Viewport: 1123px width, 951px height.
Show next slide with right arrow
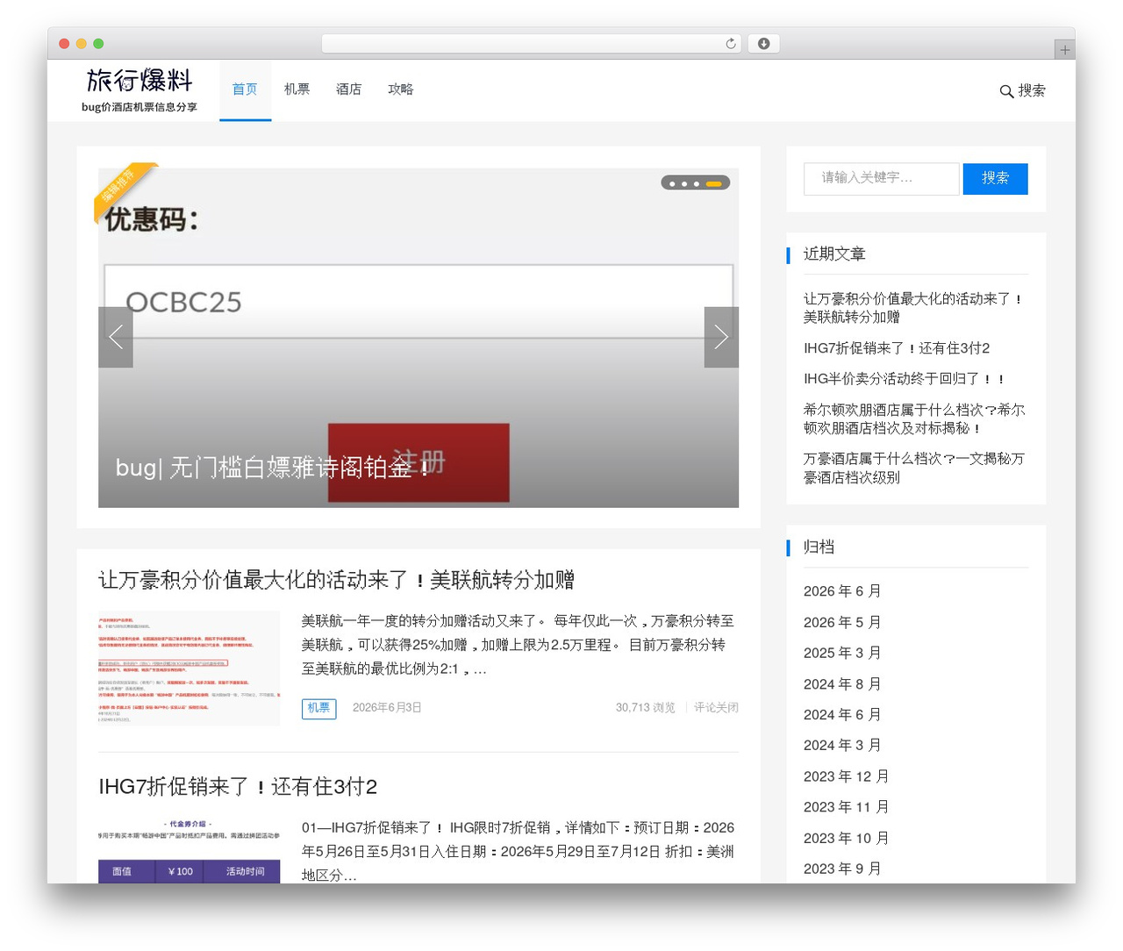tap(721, 337)
